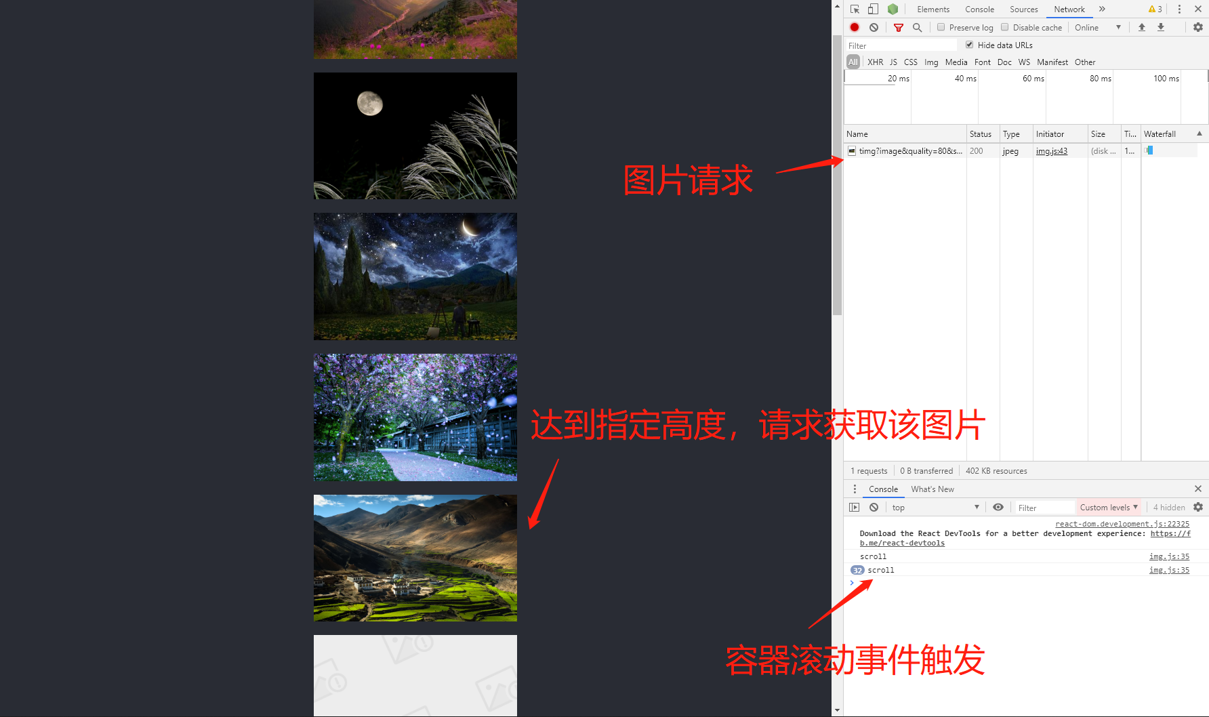1209x717 pixels.
Task: Filter requests by Other type
Action: [1085, 62]
